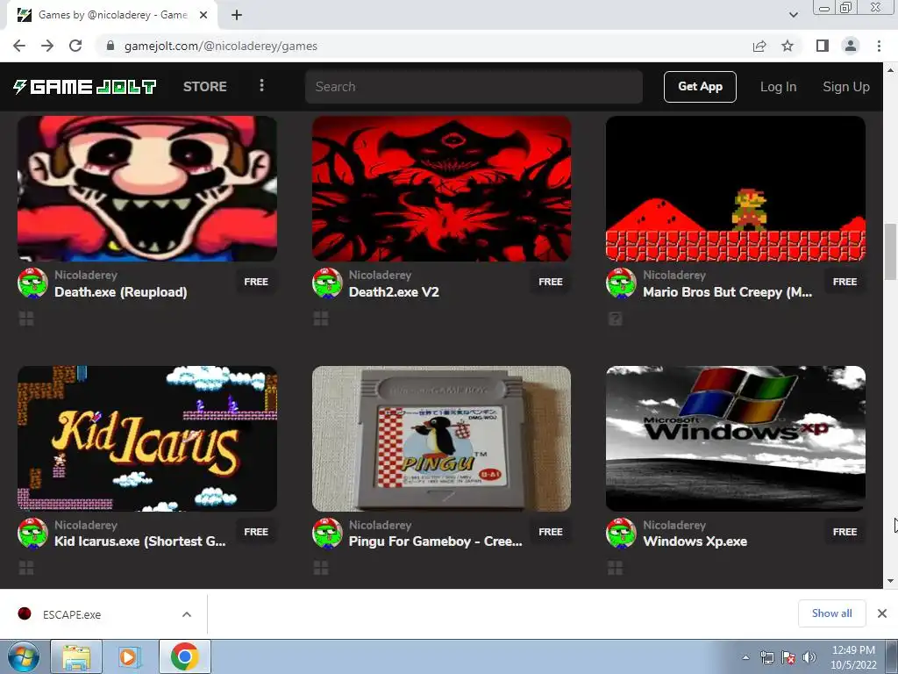
Task: Bookmark this page with the star
Action: point(788,46)
